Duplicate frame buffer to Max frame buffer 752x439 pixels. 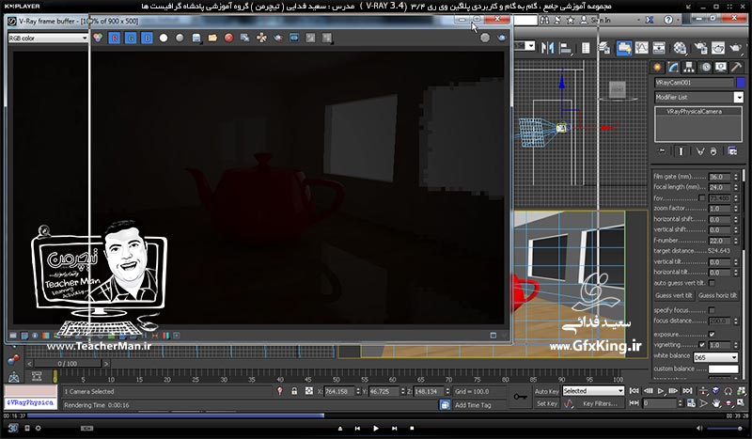[x=245, y=38]
